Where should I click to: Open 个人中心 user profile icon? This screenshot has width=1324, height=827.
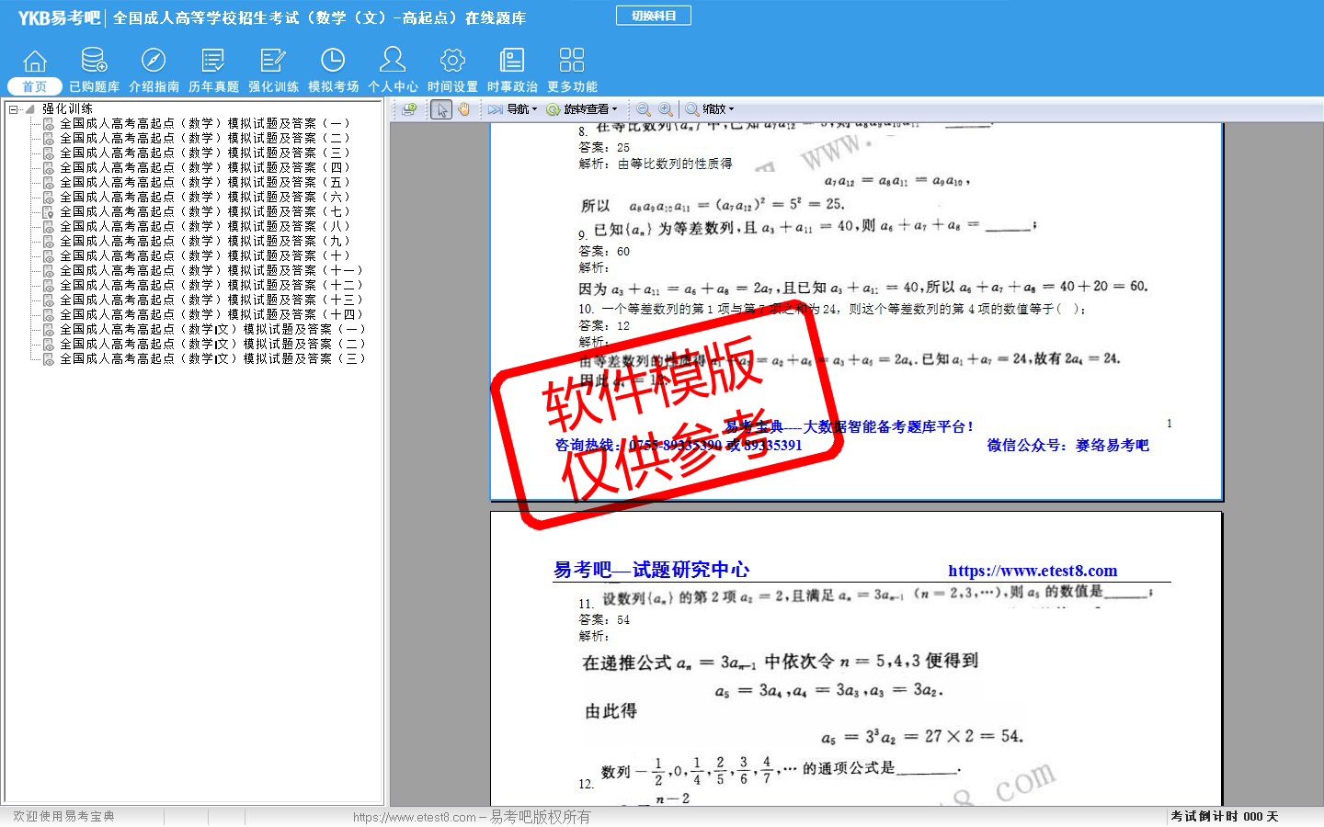pyautogui.click(x=393, y=61)
